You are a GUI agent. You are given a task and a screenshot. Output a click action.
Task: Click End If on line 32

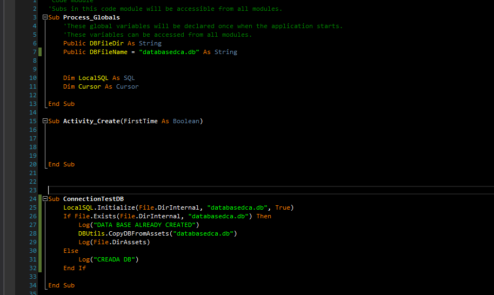[75, 268]
